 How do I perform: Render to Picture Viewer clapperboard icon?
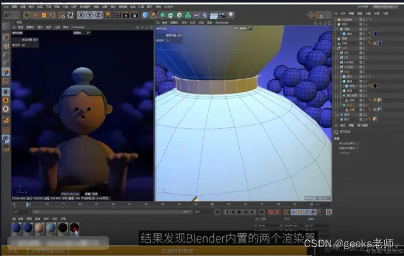point(126,15)
